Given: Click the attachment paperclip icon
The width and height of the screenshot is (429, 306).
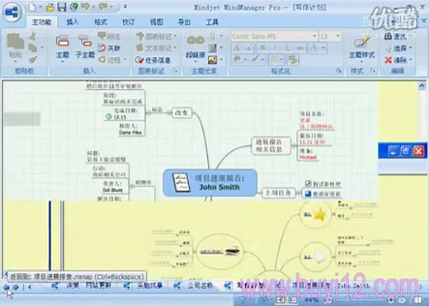Looking at the screenshot, I should [212, 36].
